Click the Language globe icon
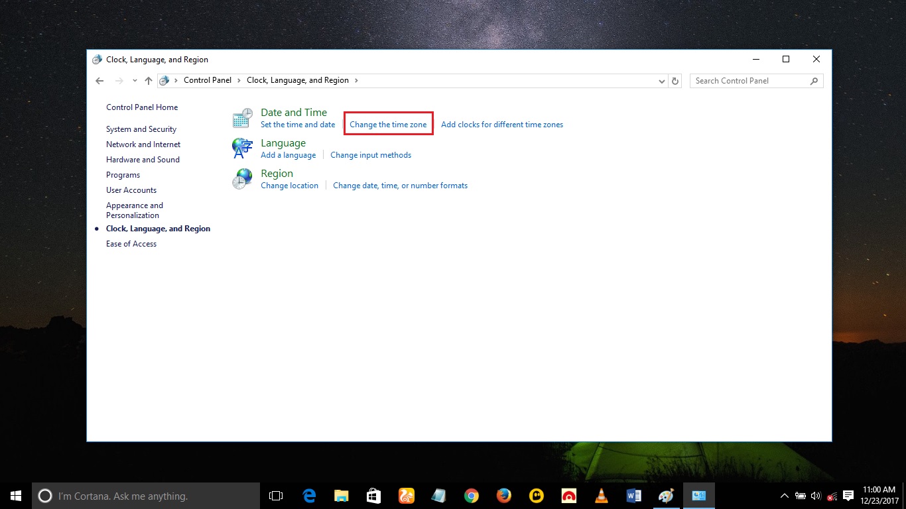The width and height of the screenshot is (906, 509). tap(242, 148)
